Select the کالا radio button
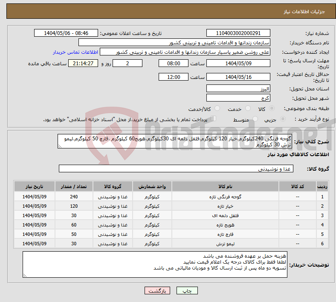 coord(272,109)
